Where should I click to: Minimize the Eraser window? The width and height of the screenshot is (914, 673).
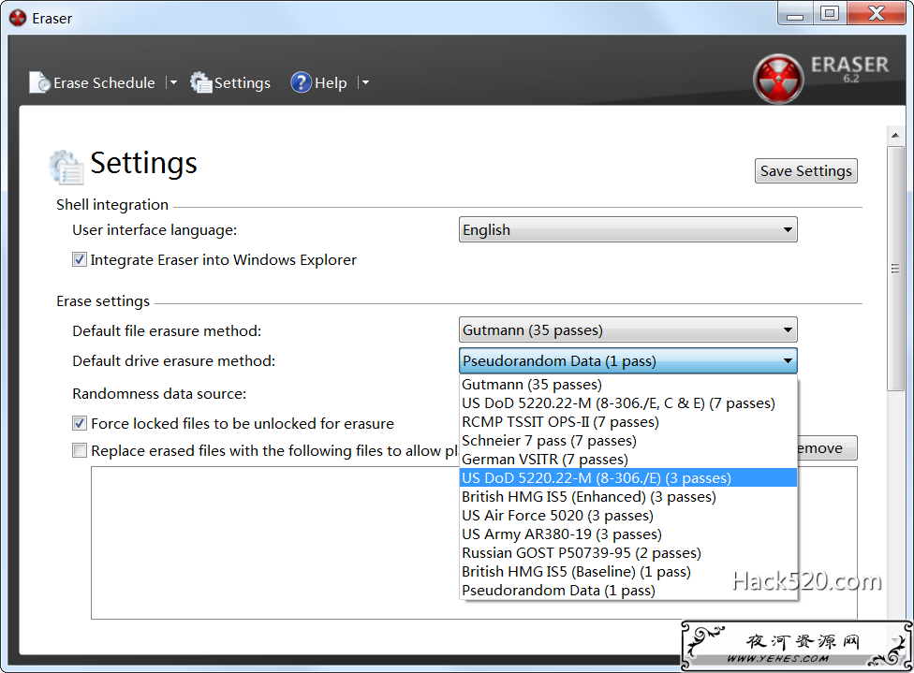click(795, 13)
